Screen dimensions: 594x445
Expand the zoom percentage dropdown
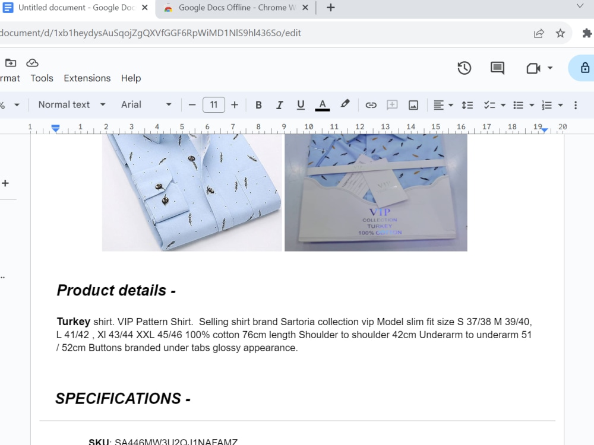click(x=17, y=105)
